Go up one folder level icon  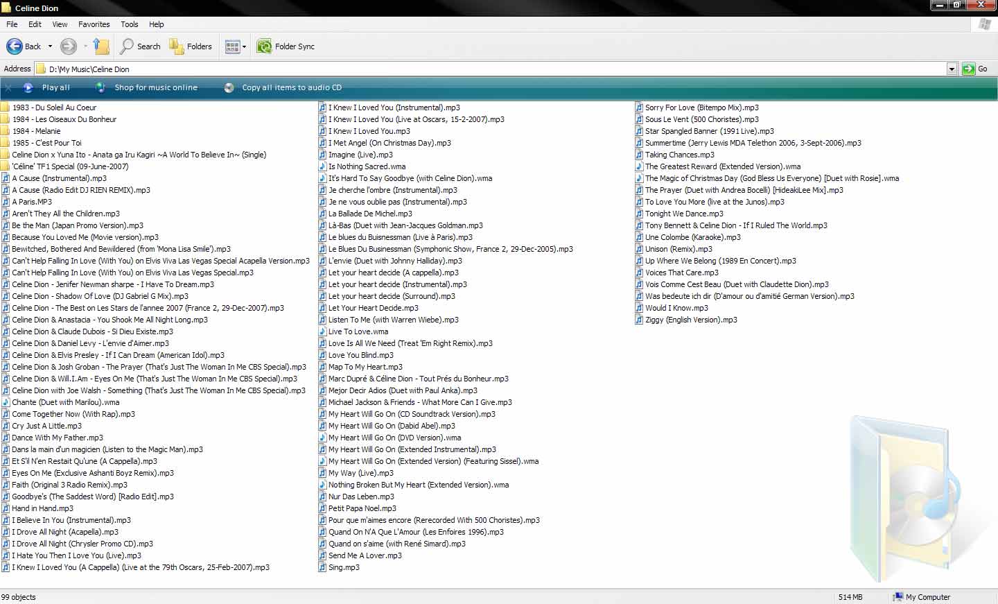tap(101, 46)
